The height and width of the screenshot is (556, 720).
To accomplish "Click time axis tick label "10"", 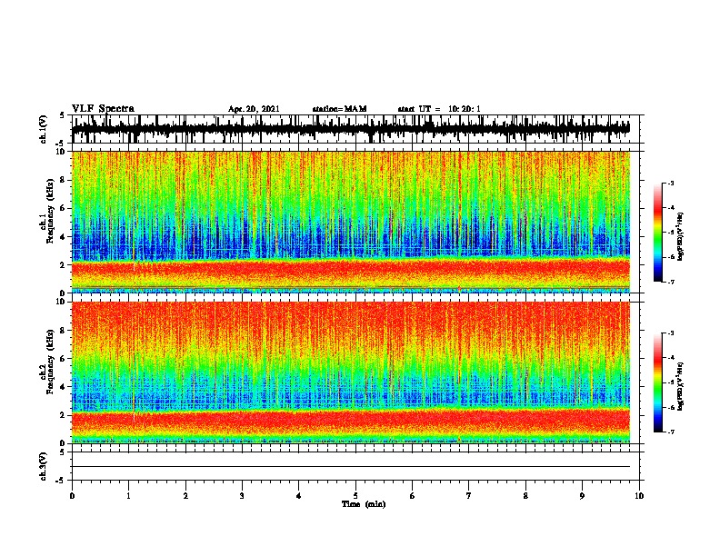I will (x=639, y=496).
